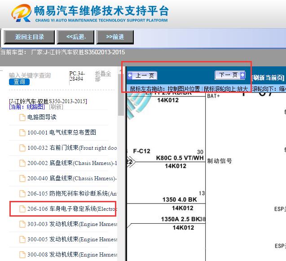Click the 制动信号 label in diagram
Viewport: 286px width, 261px height.
coord(220,161)
